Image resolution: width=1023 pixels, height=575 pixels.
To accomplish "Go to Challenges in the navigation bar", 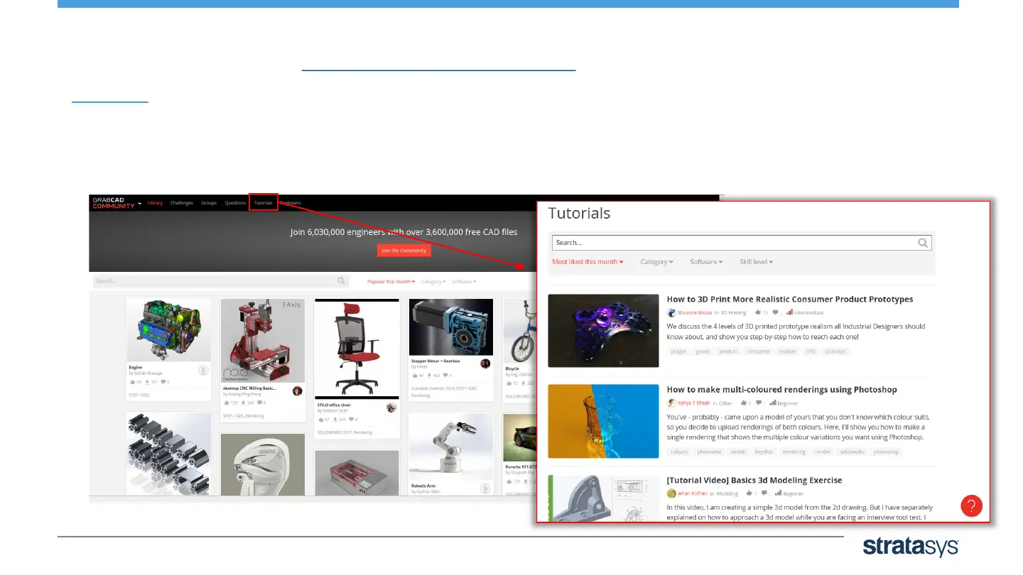I will click(x=182, y=203).
